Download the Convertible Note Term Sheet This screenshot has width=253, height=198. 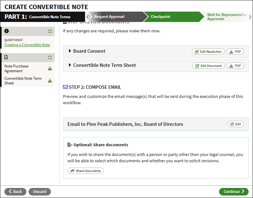(50, 80)
